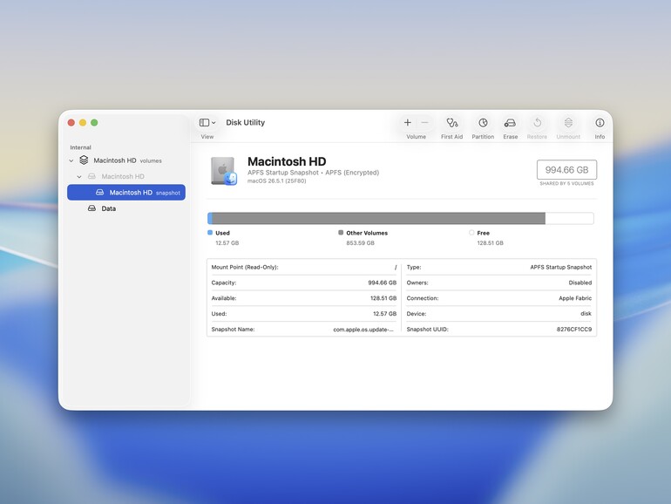This screenshot has height=504, width=671.
Task: Click the Disk Utility window title
Action: click(245, 122)
